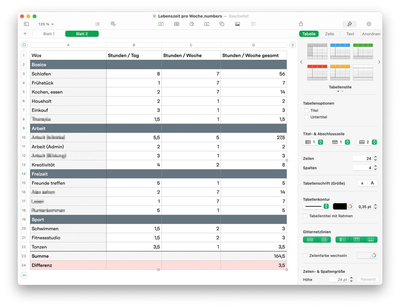Open the chart insert icon
Viewport: 400px width, 308px height.
pyautogui.click(x=192, y=24)
